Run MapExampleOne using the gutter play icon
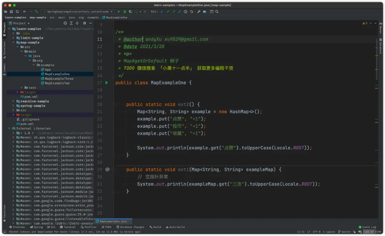 [x=107, y=82]
